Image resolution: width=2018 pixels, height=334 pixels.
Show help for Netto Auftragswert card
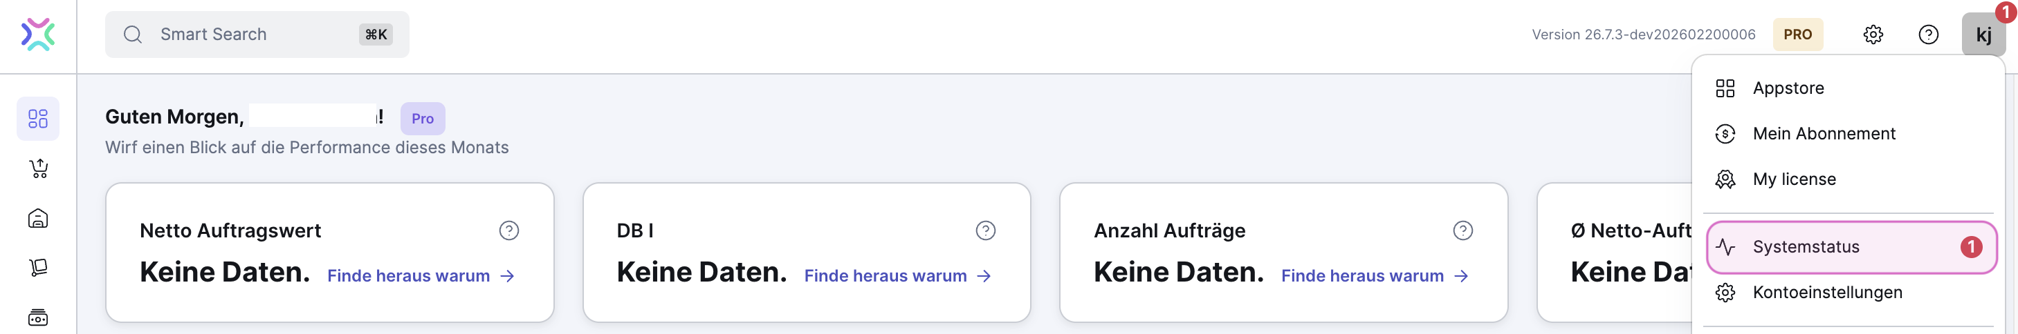pos(508,230)
